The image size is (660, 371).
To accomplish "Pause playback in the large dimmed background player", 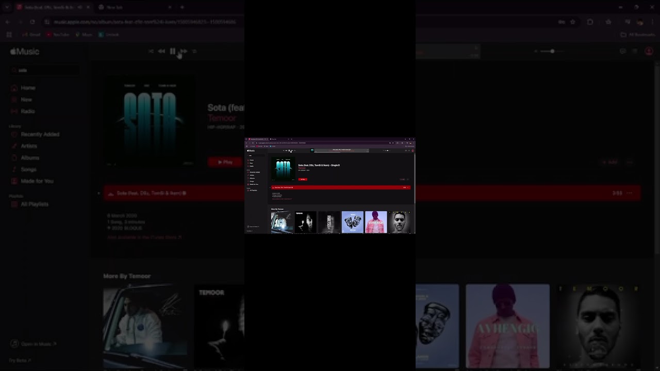I will pos(173,51).
